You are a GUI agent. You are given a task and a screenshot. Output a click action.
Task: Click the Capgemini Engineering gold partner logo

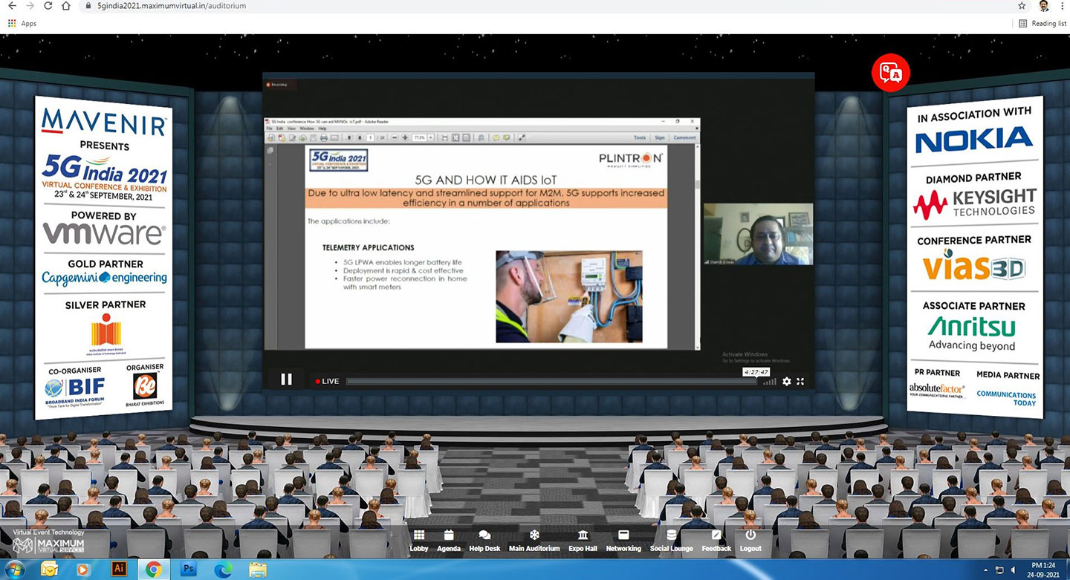104,278
